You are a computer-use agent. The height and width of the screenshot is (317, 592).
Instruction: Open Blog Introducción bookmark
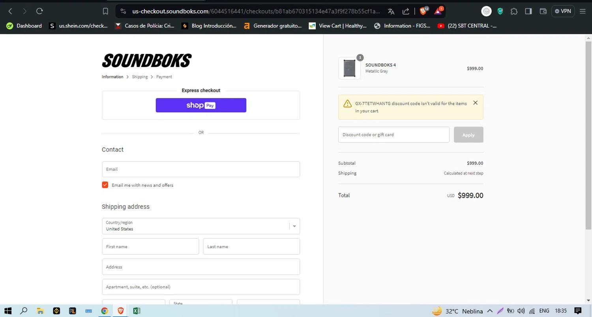click(209, 26)
